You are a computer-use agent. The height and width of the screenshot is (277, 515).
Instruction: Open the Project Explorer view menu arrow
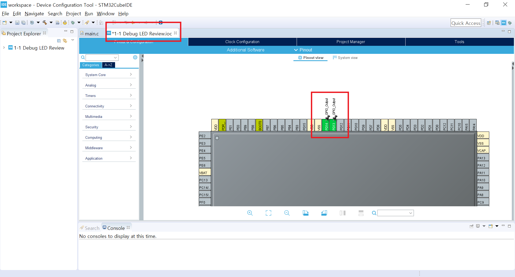[x=72, y=40]
